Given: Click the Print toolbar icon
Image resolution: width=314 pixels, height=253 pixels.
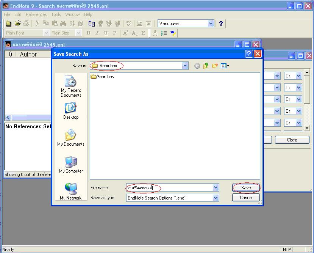Looking at the screenshot, I should coord(26,24).
